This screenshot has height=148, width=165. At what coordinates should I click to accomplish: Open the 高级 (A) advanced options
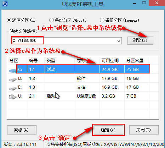click(x=22, y=130)
